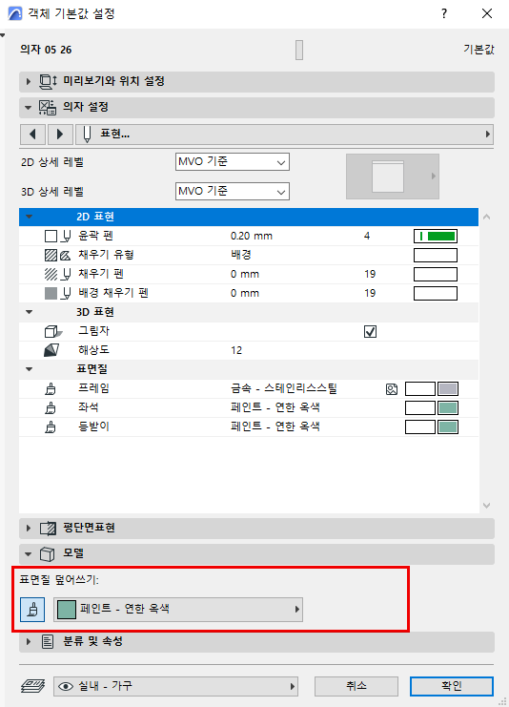Open the 페인트 - 연한 옥색 override surface dropdown

(x=178, y=610)
